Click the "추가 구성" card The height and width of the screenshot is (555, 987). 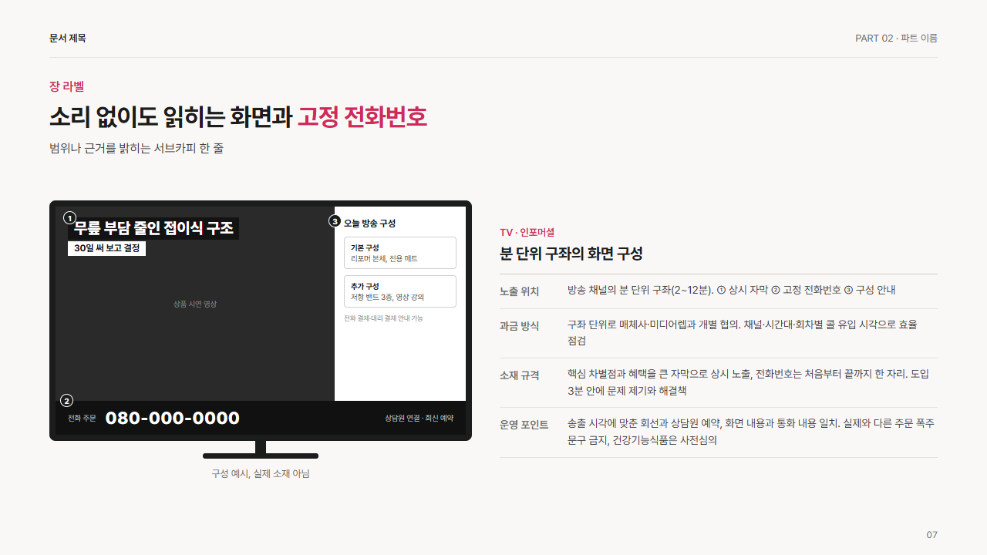[400, 291]
